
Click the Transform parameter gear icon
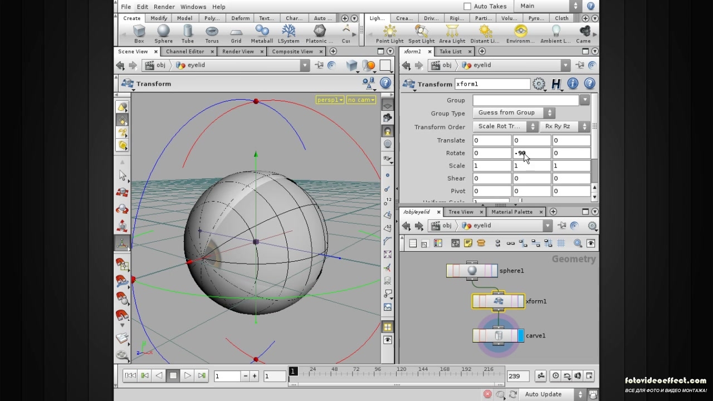coord(539,84)
